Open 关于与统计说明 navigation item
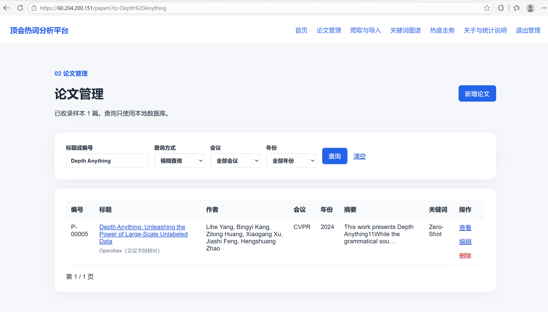Image resolution: width=548 pixels, height=312 pixels. 485,30
